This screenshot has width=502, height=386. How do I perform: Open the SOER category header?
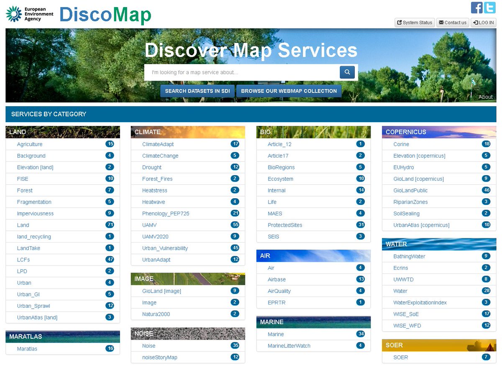(x=439, y=345)
